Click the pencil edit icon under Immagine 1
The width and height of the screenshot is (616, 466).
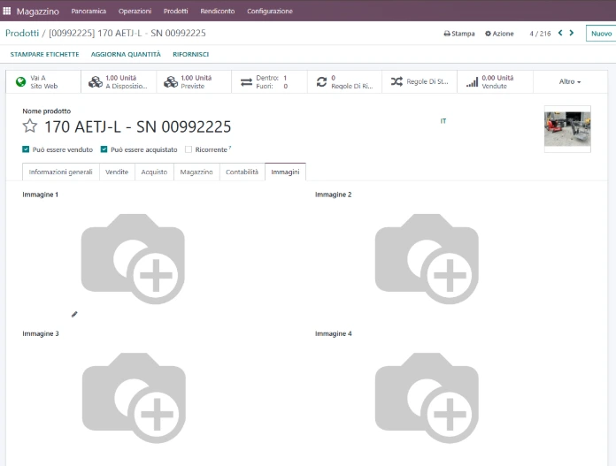74,314
